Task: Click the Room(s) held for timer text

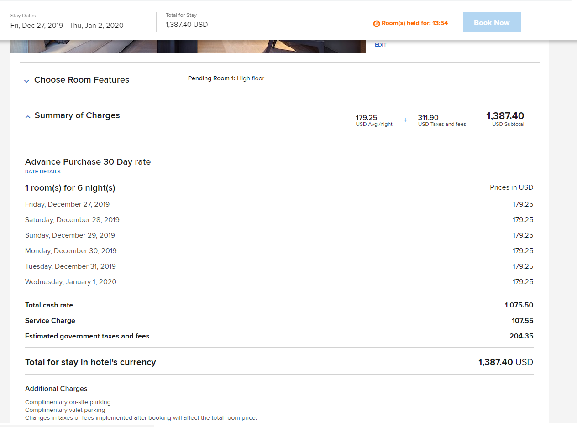Action: (x=414, y=23)
